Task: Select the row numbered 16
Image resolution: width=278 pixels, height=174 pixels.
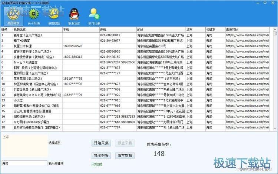Action: 135,117
